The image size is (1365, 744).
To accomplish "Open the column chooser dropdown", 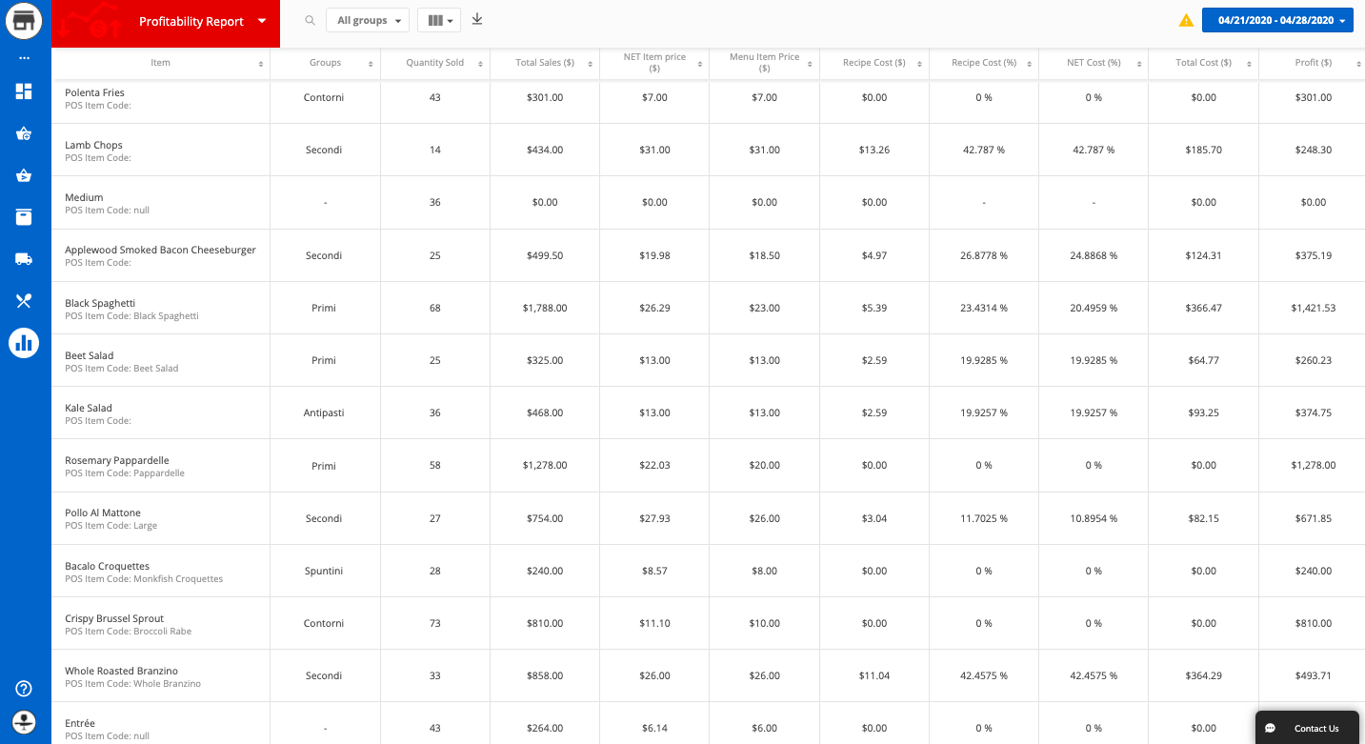I will pyautogui.click(x=439, y=20).
